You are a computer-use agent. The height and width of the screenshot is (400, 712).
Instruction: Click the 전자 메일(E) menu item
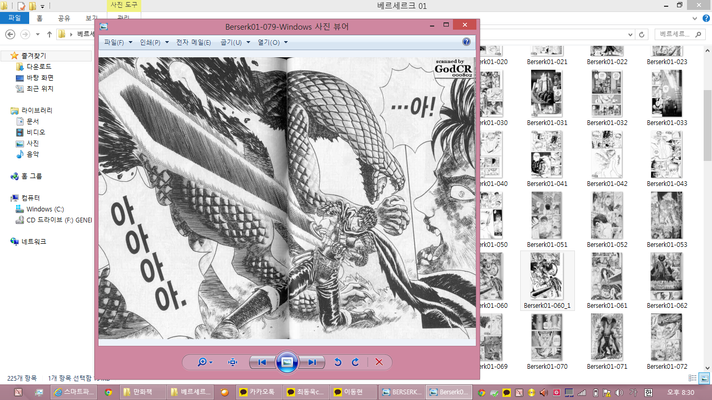(193, 43)
